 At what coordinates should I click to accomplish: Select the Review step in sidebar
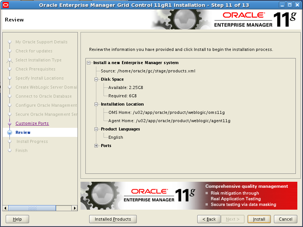(23, 132)
